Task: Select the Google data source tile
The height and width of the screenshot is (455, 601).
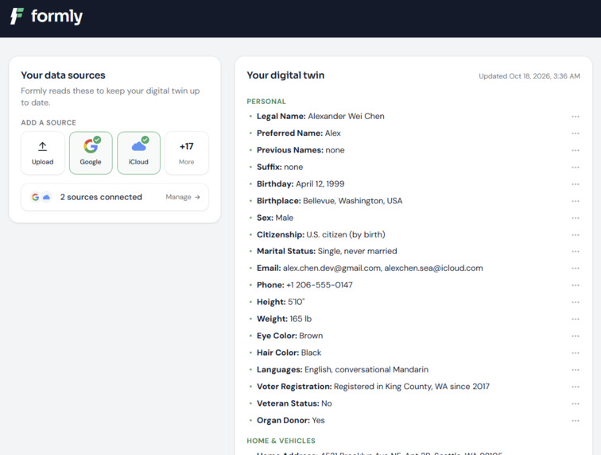Action: pyautogui.click(x=91, y=152)
